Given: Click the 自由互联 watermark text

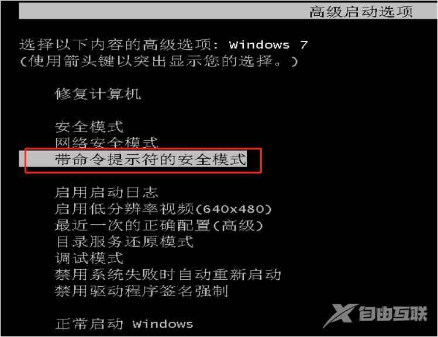Looking at the screenshot, I should point(393,314).
